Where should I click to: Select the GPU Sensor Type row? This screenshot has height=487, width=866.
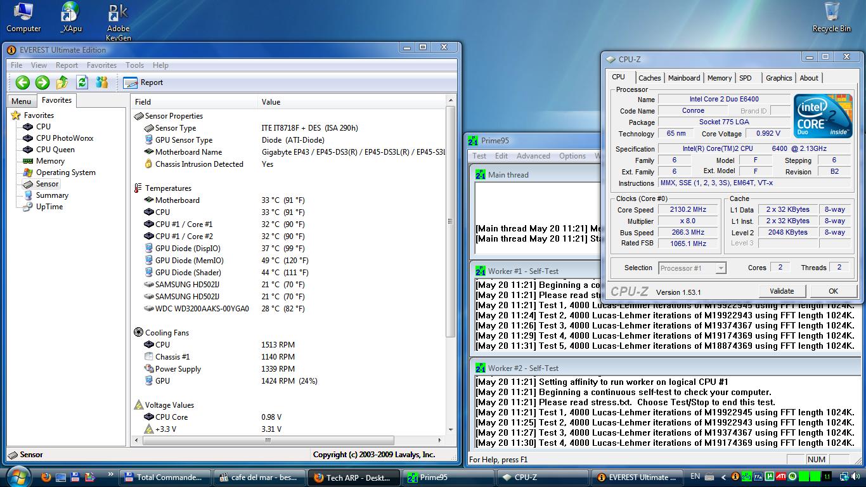point(288,140)
